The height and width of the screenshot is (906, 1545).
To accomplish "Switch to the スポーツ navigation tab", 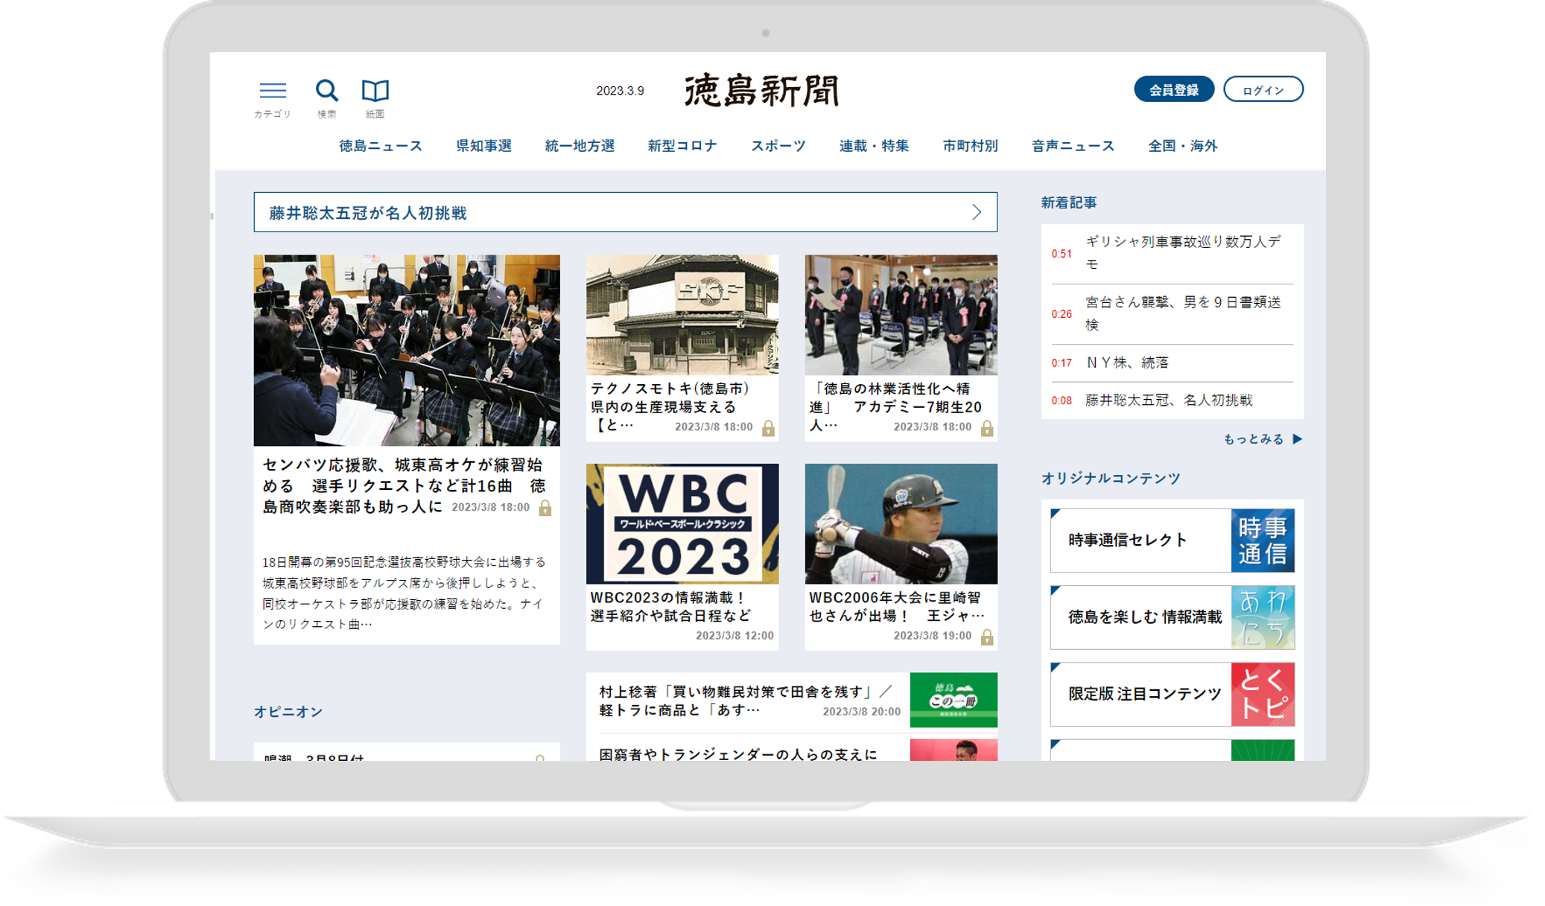I will 778,146.
